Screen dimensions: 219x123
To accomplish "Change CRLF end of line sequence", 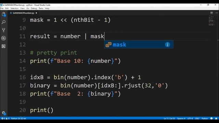I will click(197, 119).
